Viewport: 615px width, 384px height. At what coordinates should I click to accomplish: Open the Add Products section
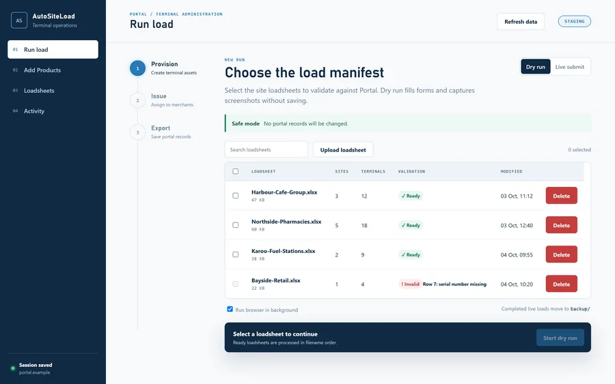coord(53,70)
